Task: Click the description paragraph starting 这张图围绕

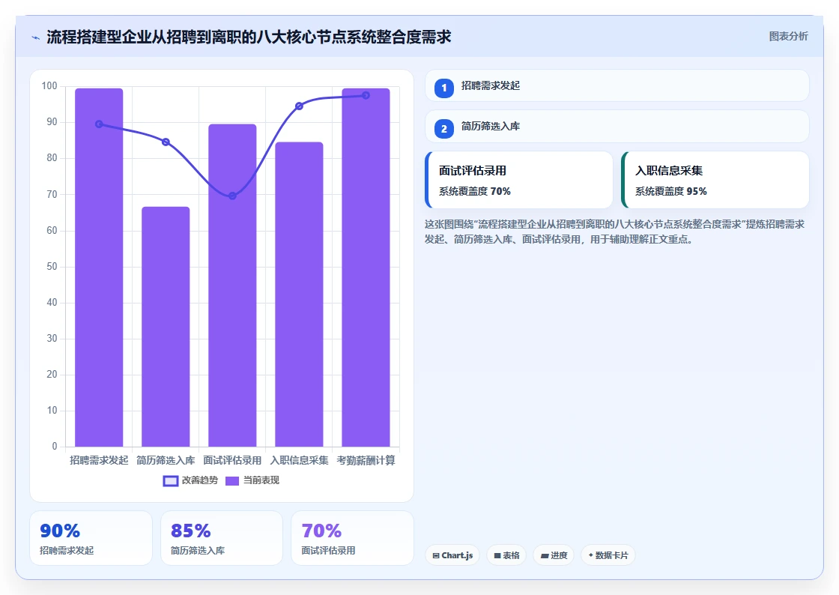Action: [615, 232]
